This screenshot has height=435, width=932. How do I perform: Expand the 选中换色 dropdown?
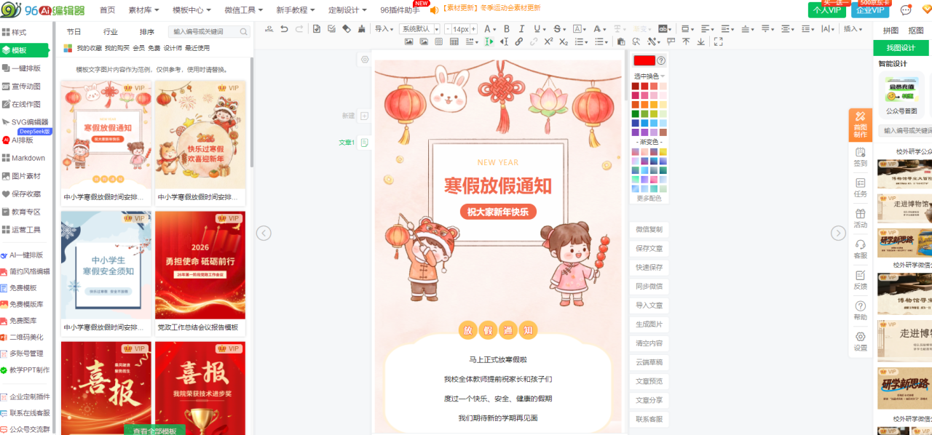649,76
